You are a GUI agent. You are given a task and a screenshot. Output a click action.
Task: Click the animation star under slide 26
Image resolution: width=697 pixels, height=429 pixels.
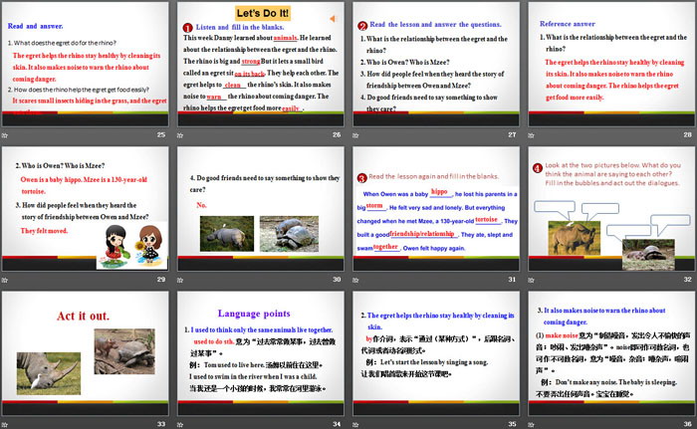179,135
